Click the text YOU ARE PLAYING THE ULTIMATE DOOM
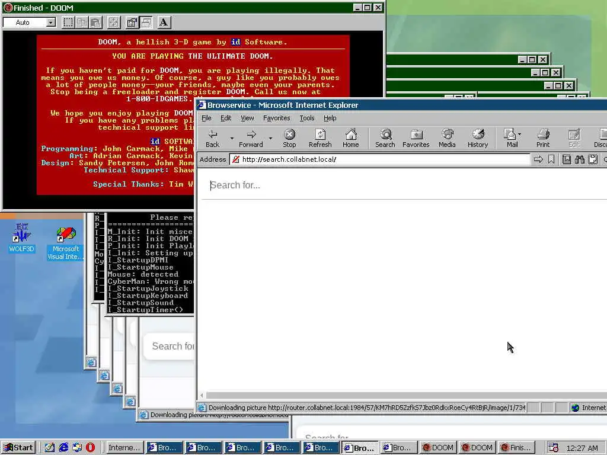 193,56
